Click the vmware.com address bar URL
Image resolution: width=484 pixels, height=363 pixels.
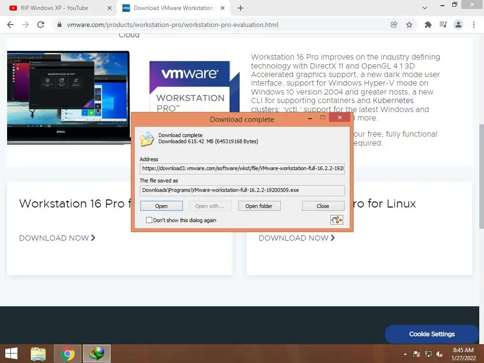(173, 25)
